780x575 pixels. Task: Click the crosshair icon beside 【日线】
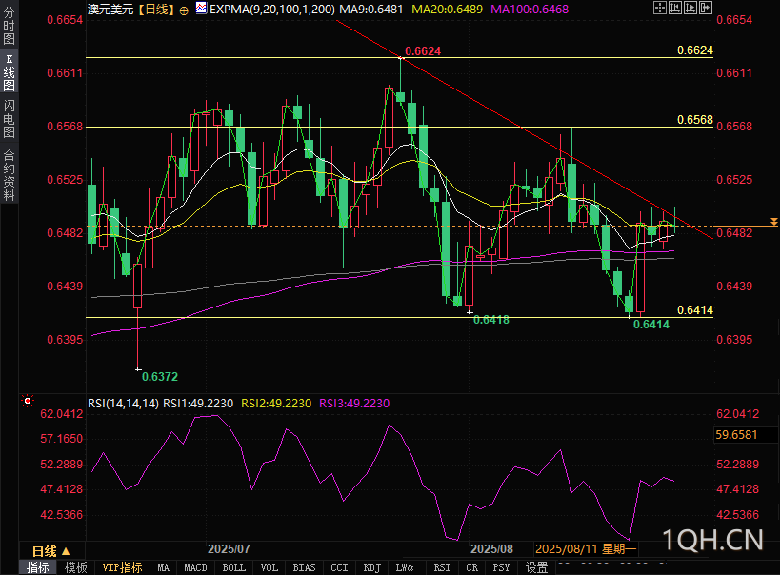183,9
